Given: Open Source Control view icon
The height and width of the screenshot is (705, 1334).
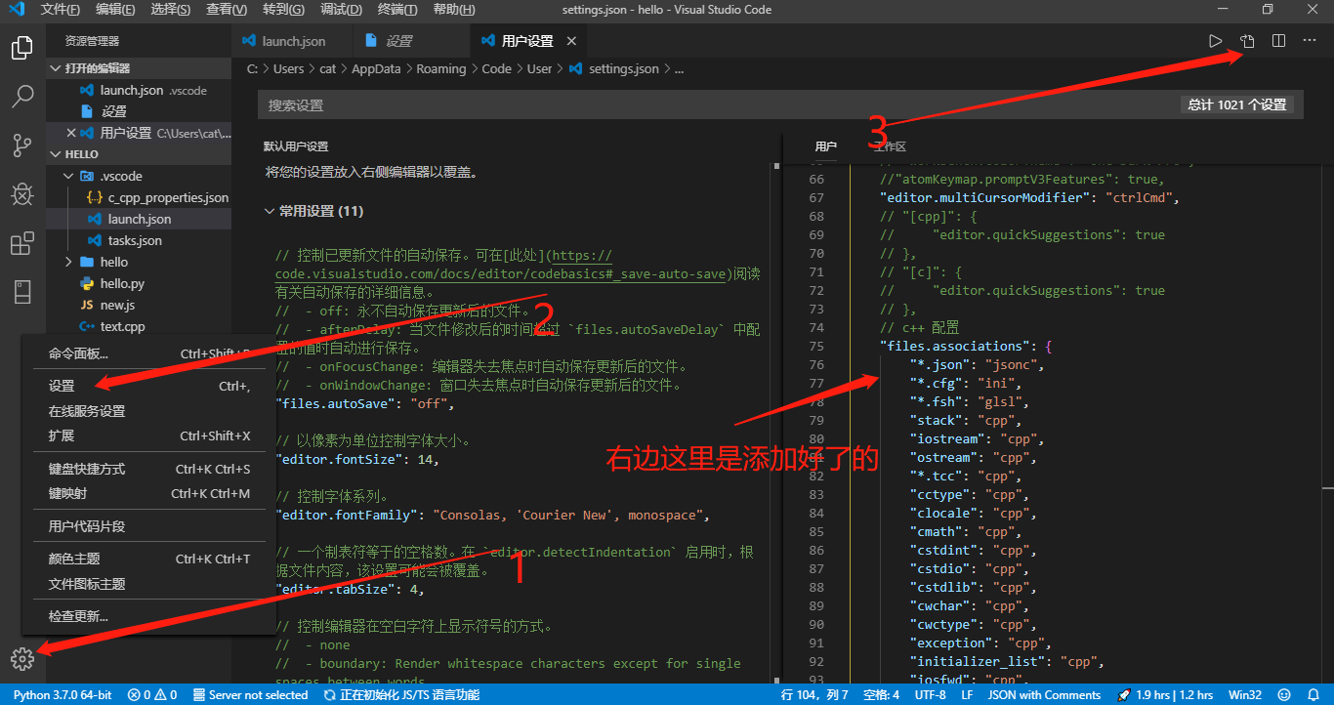Looking at the screenshot, I should point(22,145).
